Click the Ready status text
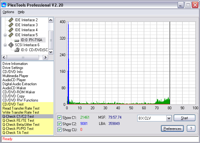Screen dimensions: 200x143 pos(7,139)
